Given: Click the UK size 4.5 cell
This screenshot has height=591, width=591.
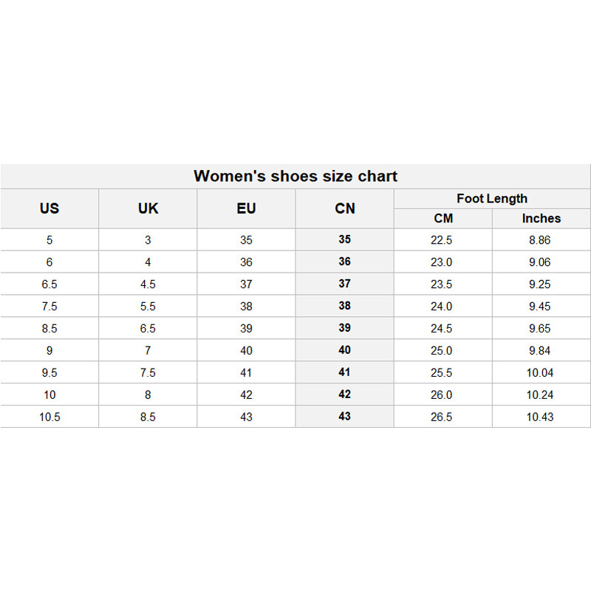Looking at the screenshot, I should tap(148, 284).
